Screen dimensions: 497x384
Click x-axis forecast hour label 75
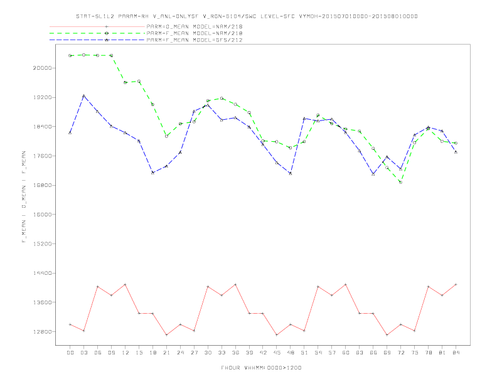415,353
